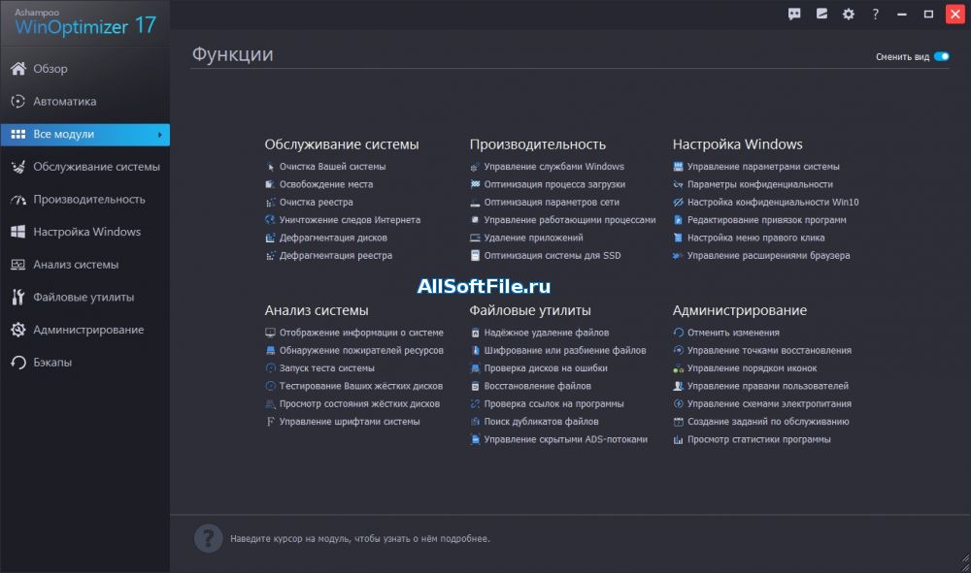The image size is (971, 573).
Task: Click icon next to Очистка Вашей системы
Action: (x=270, y=167)
